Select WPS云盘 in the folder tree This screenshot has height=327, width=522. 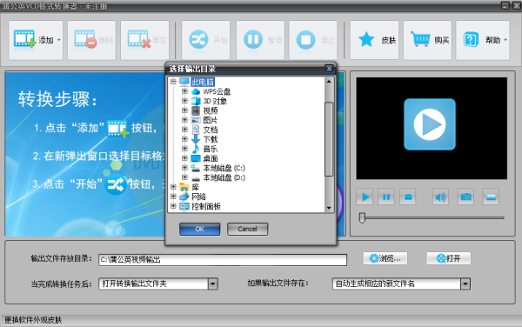[x=217, y=91]
